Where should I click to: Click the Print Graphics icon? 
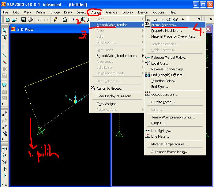pyautogui.click(x=30, y=20)
